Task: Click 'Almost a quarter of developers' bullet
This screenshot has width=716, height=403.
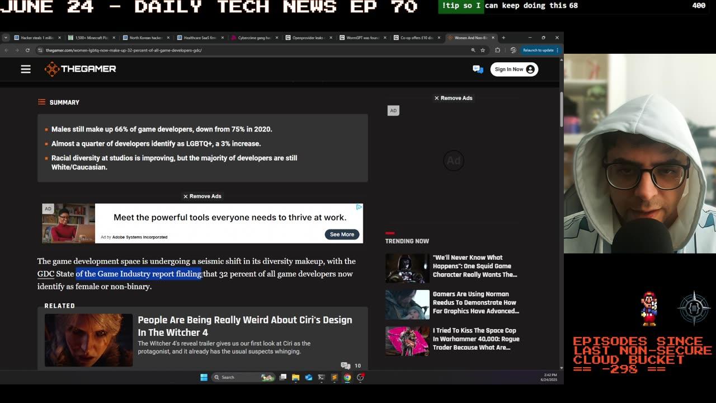Action: pos(156,144)
